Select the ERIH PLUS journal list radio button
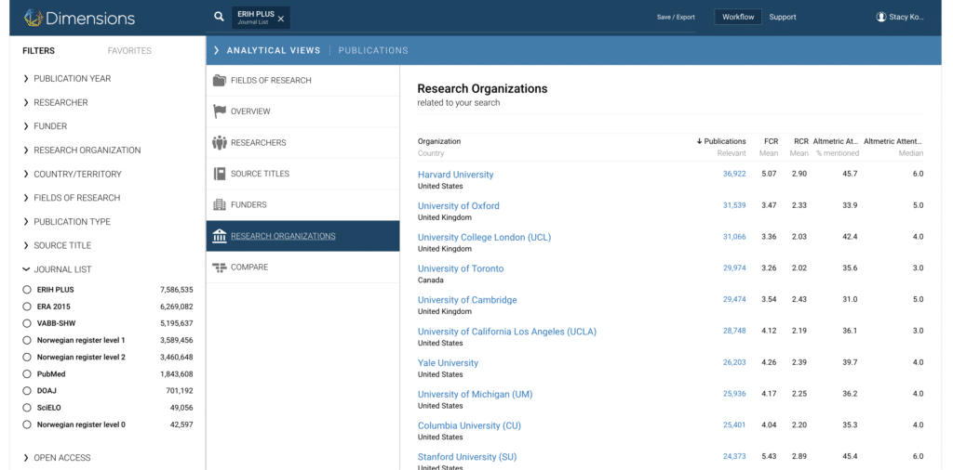Image resolution: width=953 pixels, height=470 pixels. (x=27, y=290)
